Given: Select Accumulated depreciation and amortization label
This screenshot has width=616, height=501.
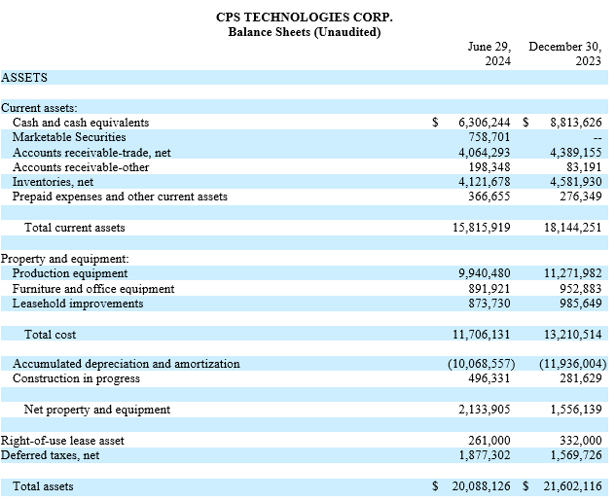Looking at the screenshot, I should pos(127,364).
